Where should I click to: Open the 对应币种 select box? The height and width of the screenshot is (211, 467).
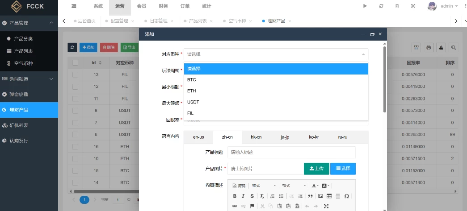[x=276, y=54]
